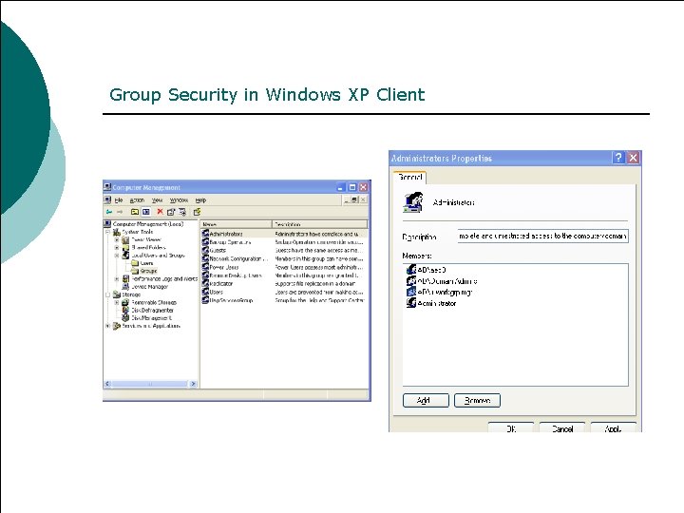Open the View menu

157,200
